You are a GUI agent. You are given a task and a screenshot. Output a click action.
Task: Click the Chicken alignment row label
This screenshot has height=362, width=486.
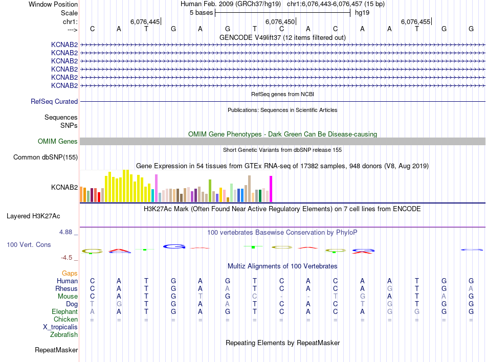coord(65,319)
